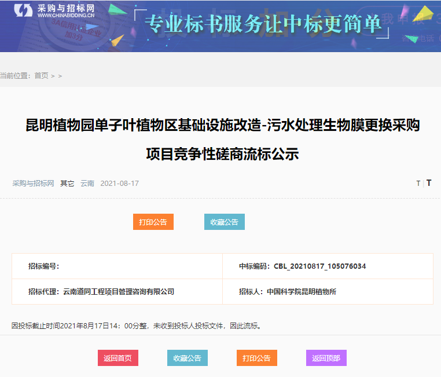Select the 云南 region tag

(x=87, y=184)
